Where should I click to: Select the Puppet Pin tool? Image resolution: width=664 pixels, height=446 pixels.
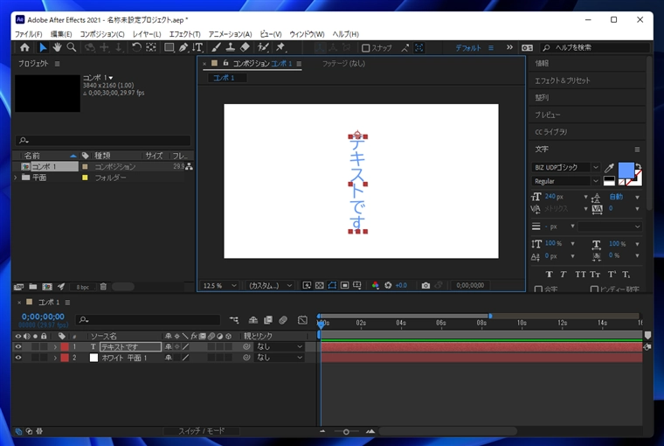point(280,47)
